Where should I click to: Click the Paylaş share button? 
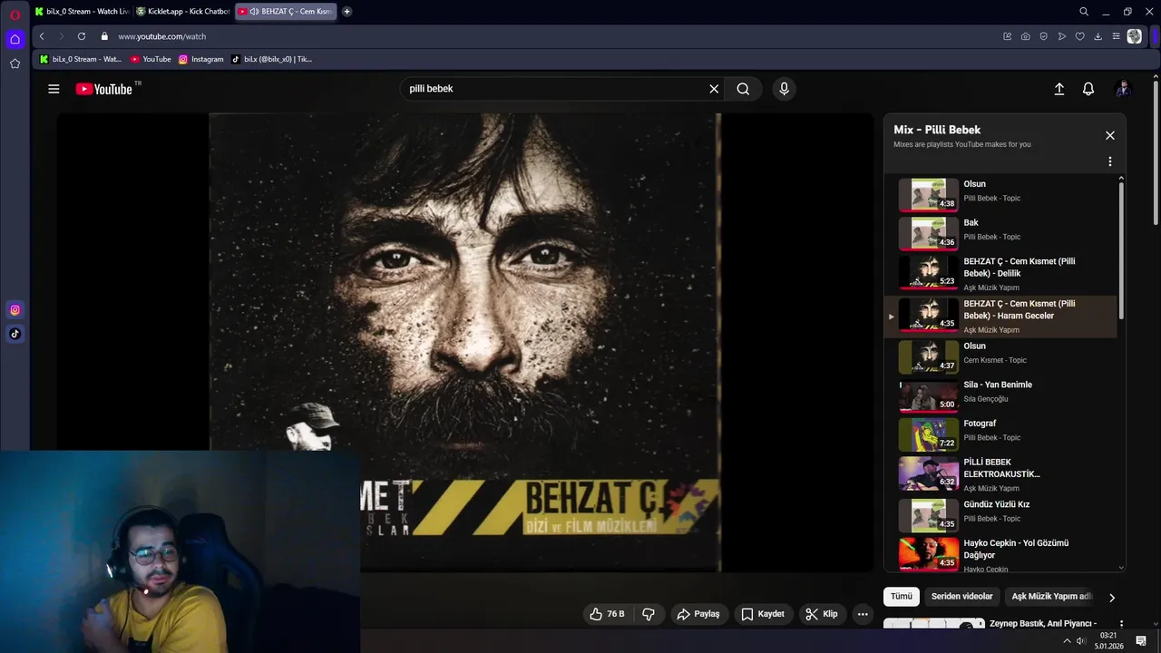(x=698, y=614)
